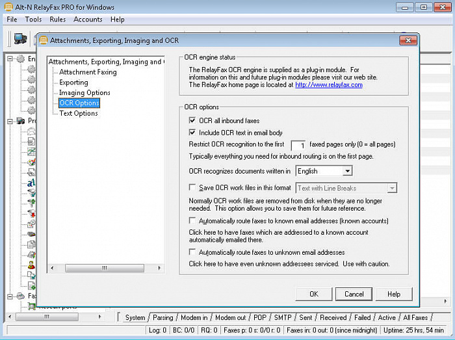Screen dimensions: 455x340
Task: Click the line chart icon in main tree
Action: tap(31, 151)
